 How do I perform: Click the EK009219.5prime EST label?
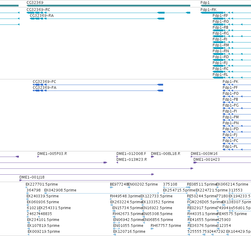(x=44, y=232)
